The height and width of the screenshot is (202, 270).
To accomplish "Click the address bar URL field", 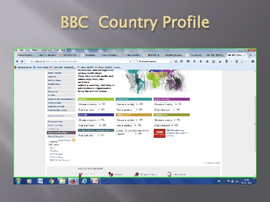I will 76,61.
